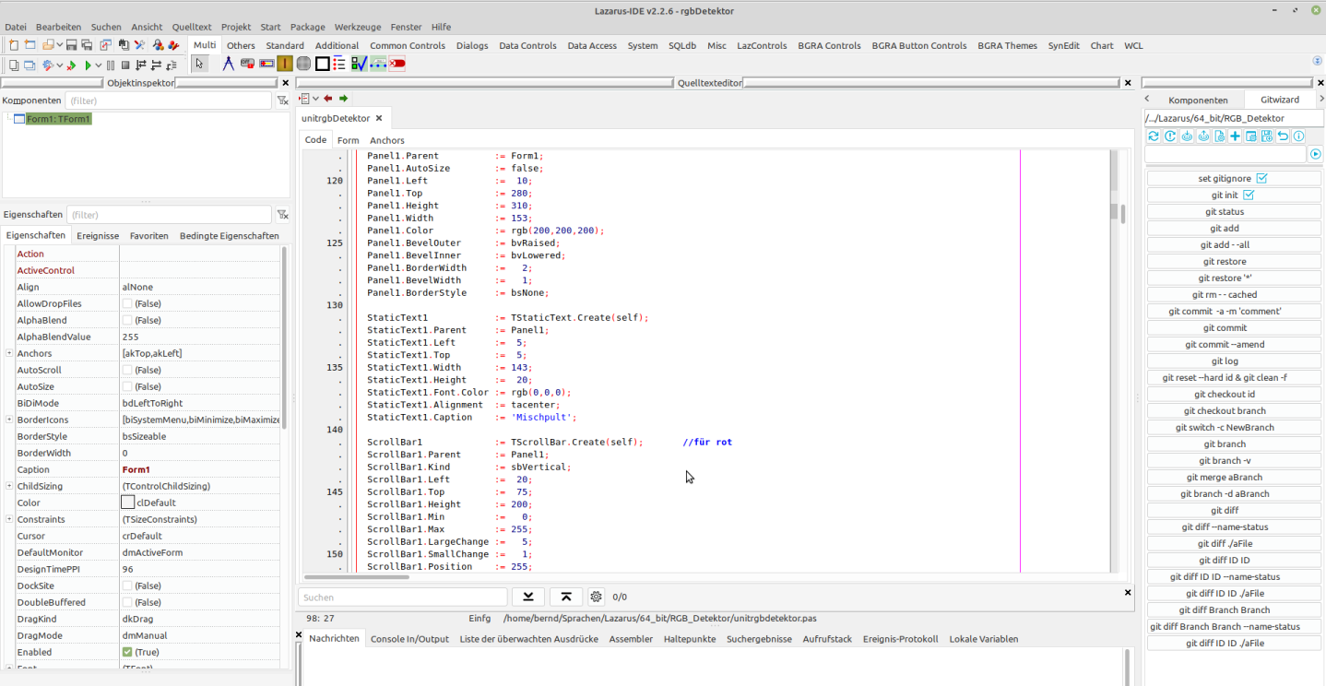Toggle the AutoScroll checkbox

(127, 370)
